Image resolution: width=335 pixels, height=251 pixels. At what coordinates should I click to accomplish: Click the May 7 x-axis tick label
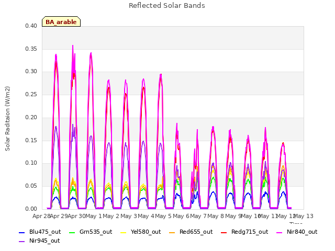198,216
